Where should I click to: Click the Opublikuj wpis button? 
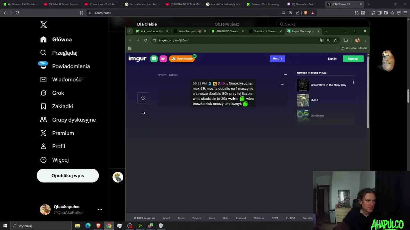pos(68,176)
